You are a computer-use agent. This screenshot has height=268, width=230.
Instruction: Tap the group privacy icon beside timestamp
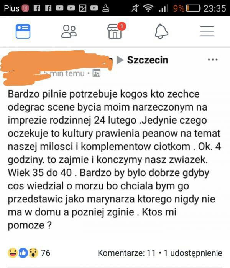point(96,73)
